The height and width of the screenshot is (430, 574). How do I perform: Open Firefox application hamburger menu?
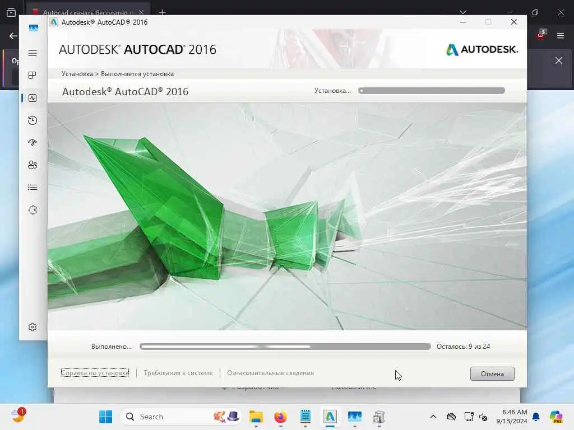point(561,35)
